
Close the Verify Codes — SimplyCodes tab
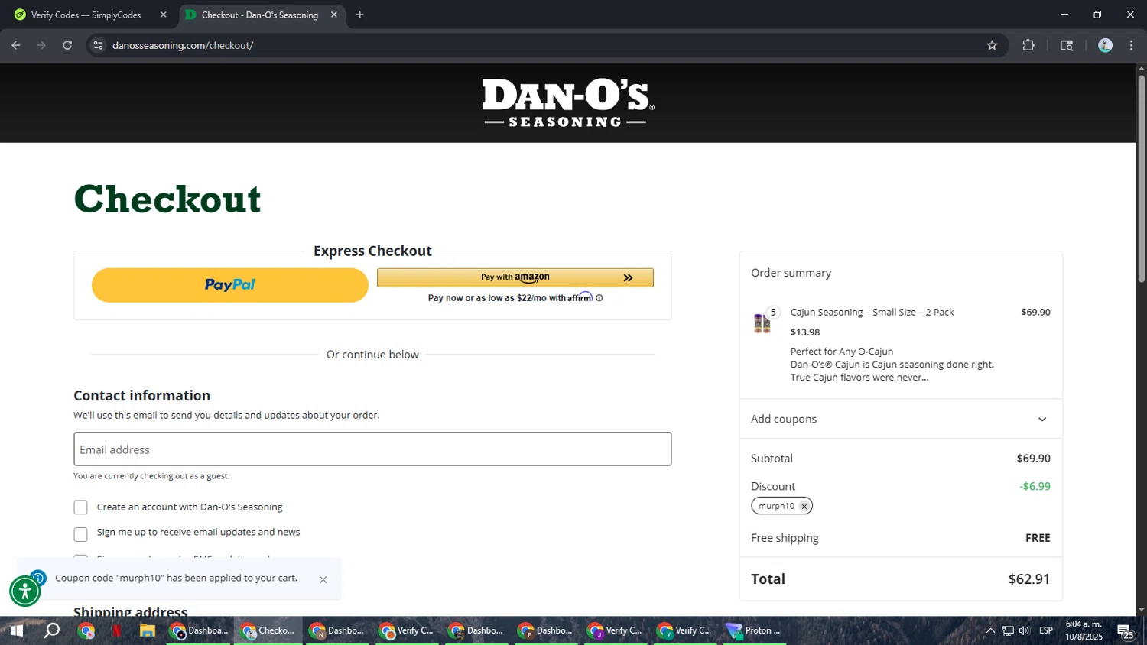point(163,15)
